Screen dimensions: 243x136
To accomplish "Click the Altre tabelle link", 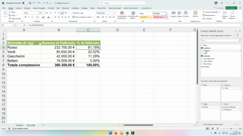I will click(x=205, y=66).
